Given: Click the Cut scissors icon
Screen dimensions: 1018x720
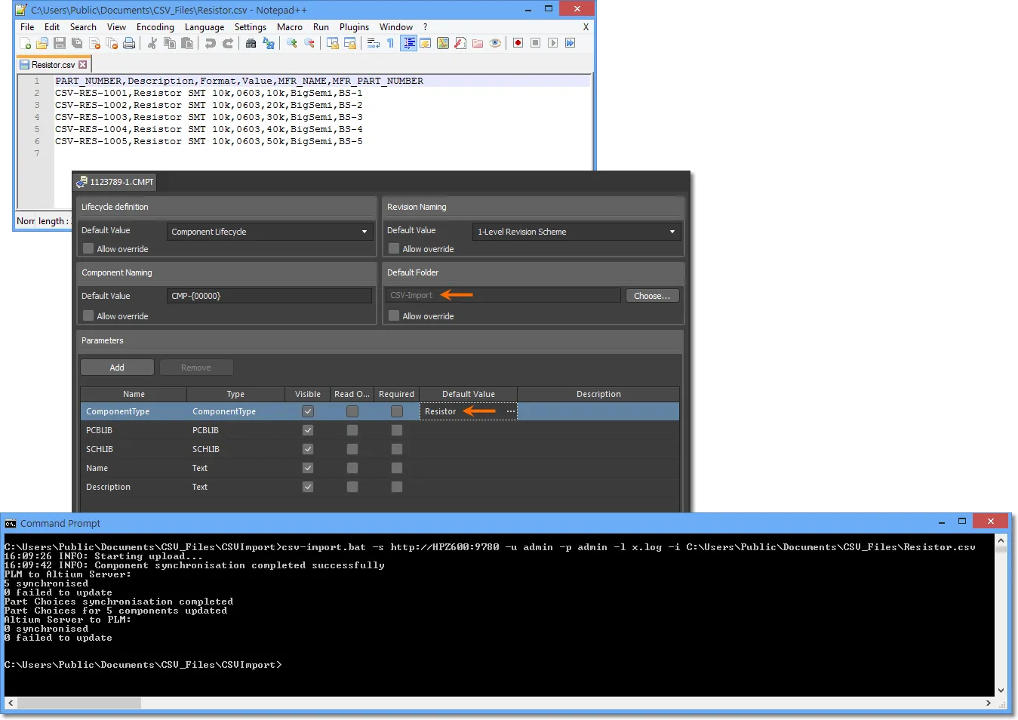Looking at the screenshot, I should point(152,43).
